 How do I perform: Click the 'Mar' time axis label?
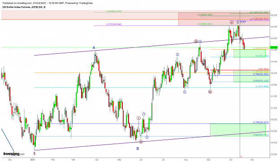(x=73, y=160)
